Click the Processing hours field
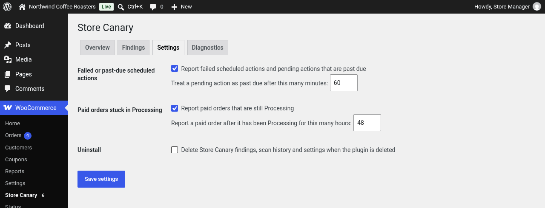The image size is (545, 208). [x=367, y=123]
